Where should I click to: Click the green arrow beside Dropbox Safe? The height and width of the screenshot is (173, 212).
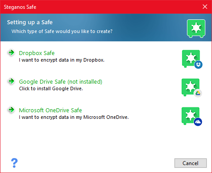[x=11, y=52]
